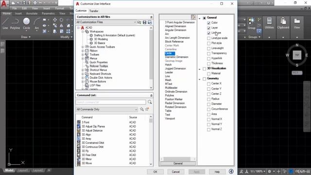Click the 3D Mirror command icon
This screenshot has height=175, width=311.
coord(79,159)
